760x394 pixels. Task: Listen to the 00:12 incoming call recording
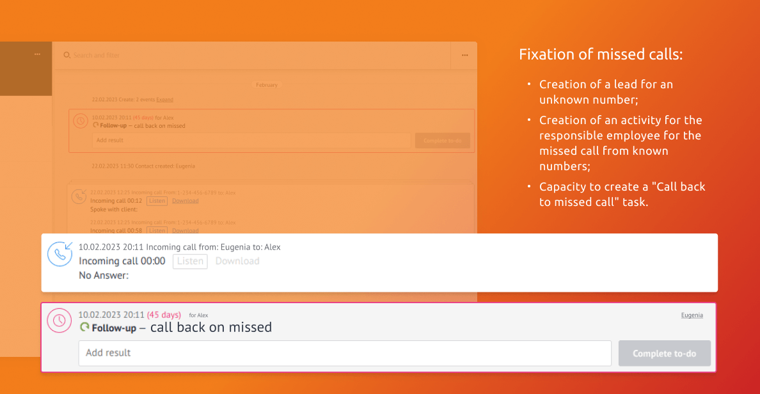157,201
